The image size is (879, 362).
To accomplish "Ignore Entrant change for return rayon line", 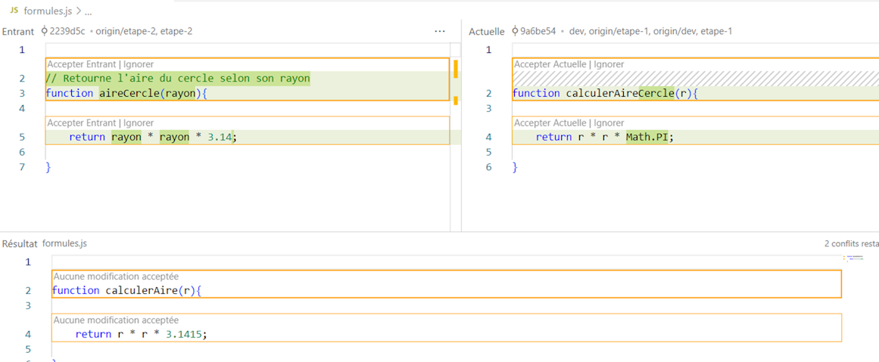I will pos(139,122).
